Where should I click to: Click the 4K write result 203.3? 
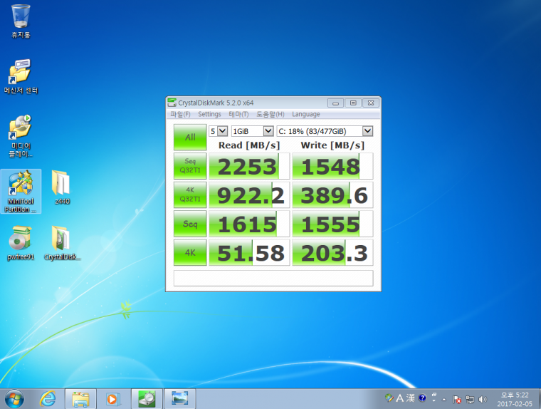point(332,252)
